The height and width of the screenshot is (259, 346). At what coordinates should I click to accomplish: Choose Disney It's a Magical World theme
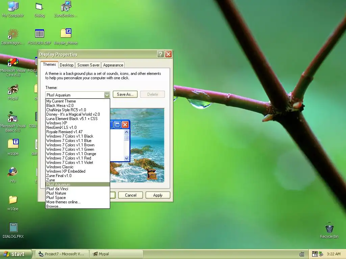[x=78, y=114]
